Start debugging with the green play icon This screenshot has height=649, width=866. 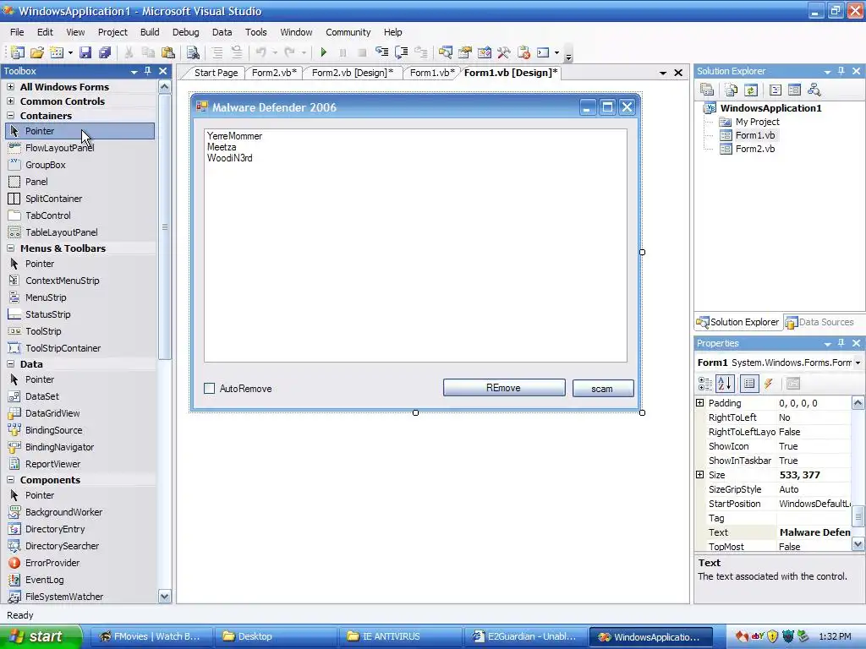[x=324, y=52]
